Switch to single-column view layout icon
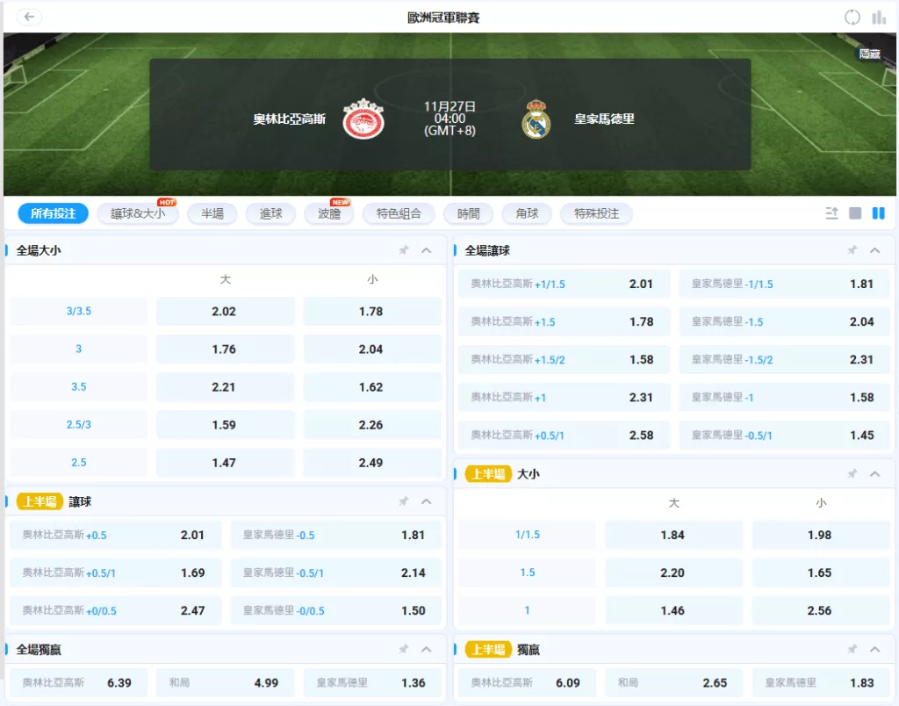The height and width of the screenshot is (706, 899). point(856,213)
